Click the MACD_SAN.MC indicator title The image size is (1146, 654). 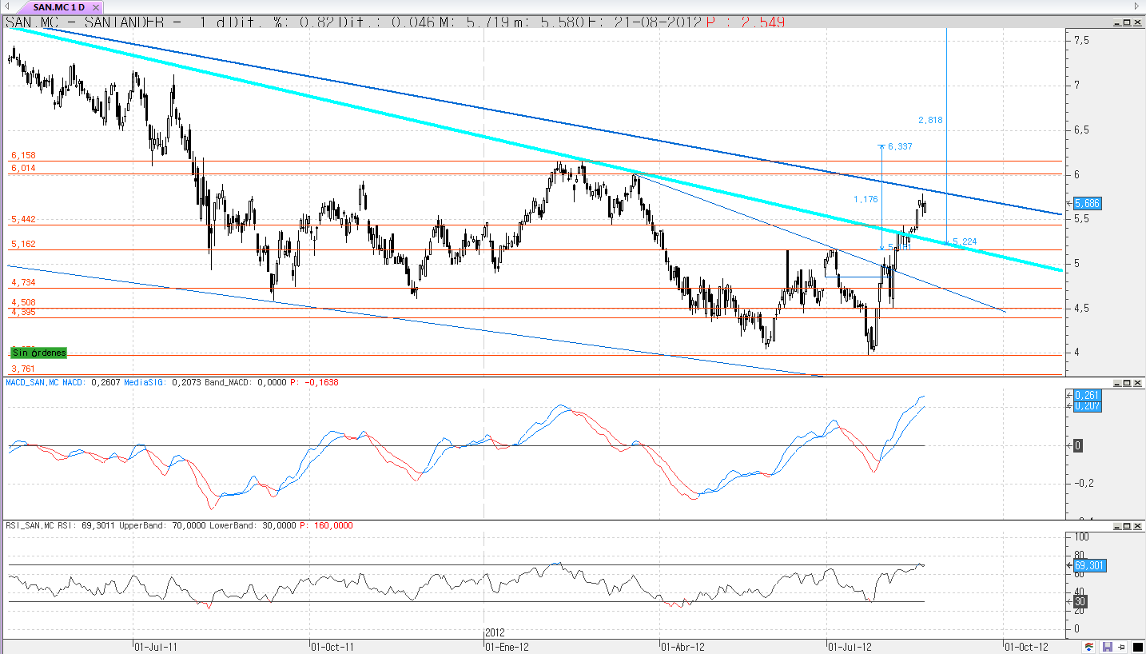32,383
